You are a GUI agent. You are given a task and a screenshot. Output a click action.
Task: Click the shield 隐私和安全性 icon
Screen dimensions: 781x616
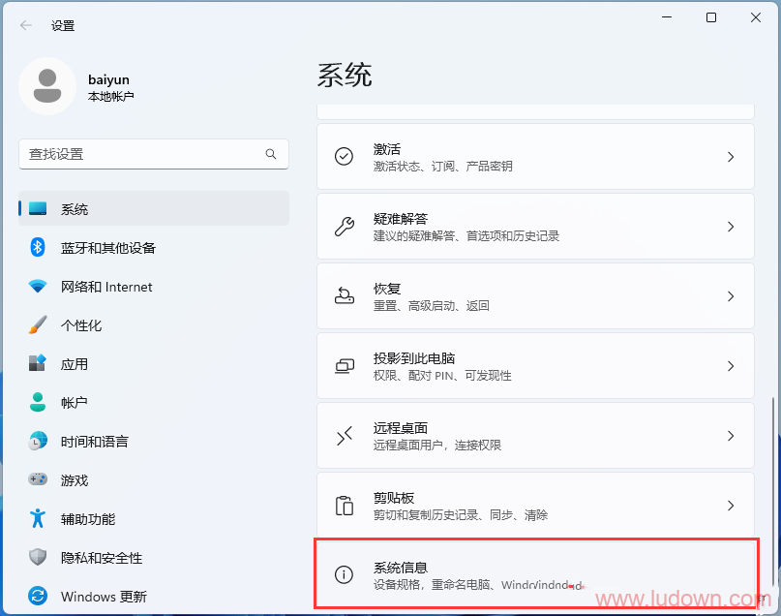[x=38, y=557]
